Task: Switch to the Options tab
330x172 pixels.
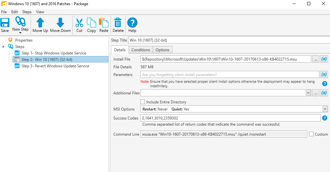Action: coord(162,50)
